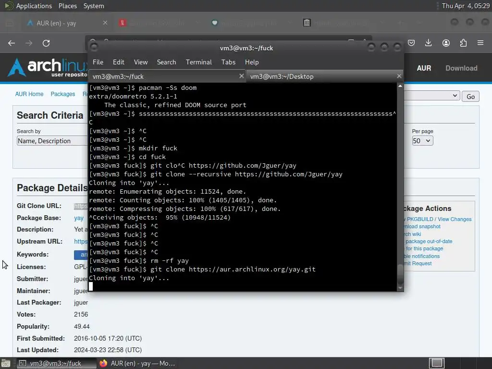The width and height of the screenshot is (492, 369).
Task: Open the terminal Search menu
Action: [166, 62]
